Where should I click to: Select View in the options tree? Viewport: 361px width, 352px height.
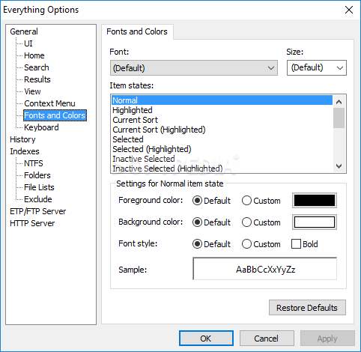pos(32,91)
